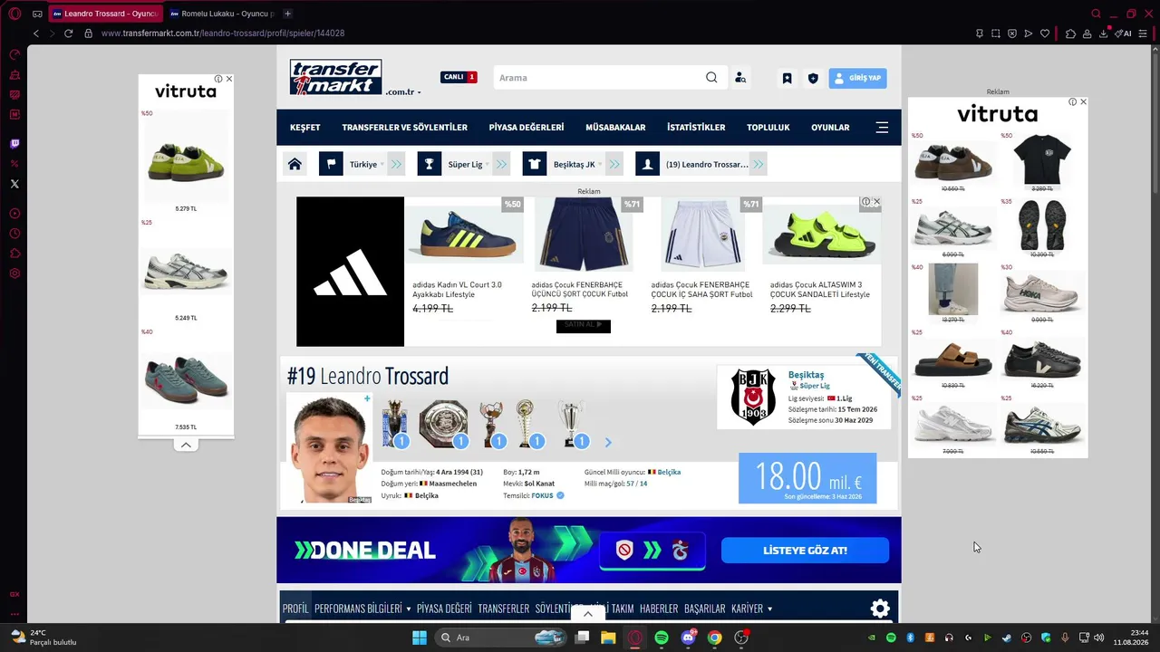Click the trophy icon before Süper Lig breadcrumb
This screenshot has height=652, width=1160.
pos(430,165)
